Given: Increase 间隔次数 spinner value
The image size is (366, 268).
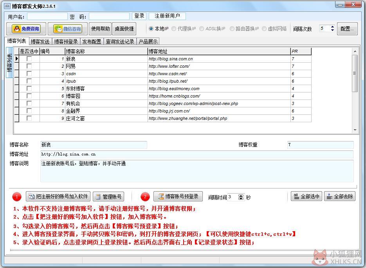Looking at the screenshot, I should point(332,27).
